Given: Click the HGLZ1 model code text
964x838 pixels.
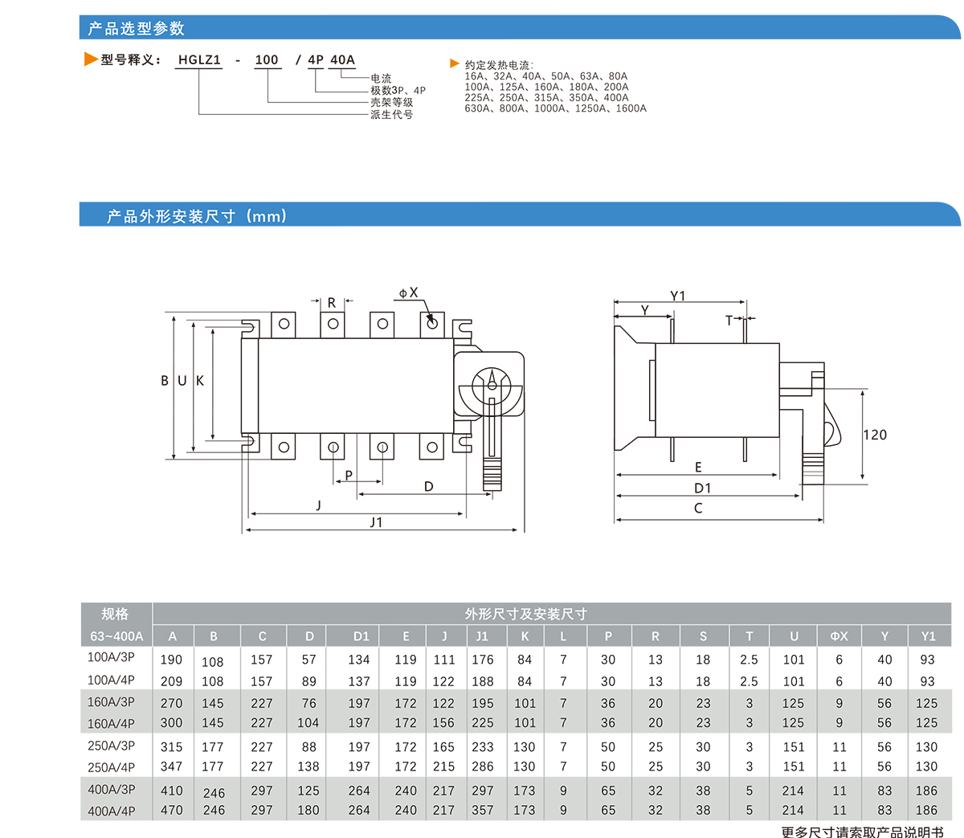Looking at the screenshot, I should pos(199,60).
